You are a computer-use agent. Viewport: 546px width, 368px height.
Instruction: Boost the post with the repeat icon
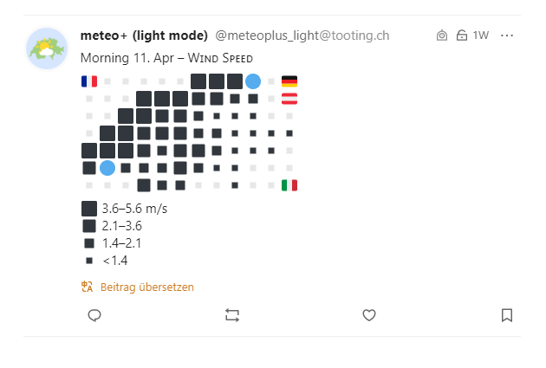coord(231,315)
